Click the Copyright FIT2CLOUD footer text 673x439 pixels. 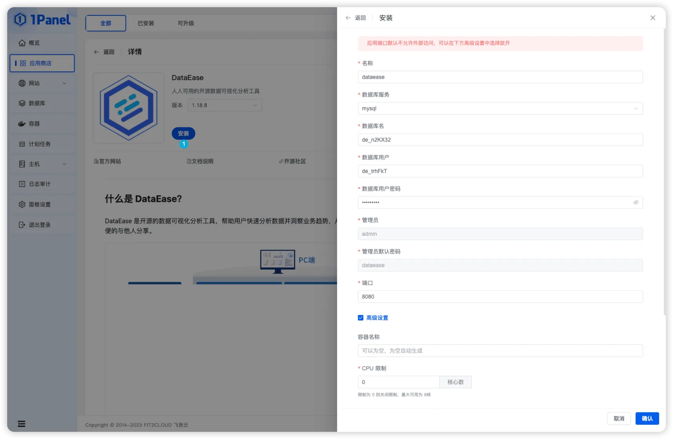point(137,425)
